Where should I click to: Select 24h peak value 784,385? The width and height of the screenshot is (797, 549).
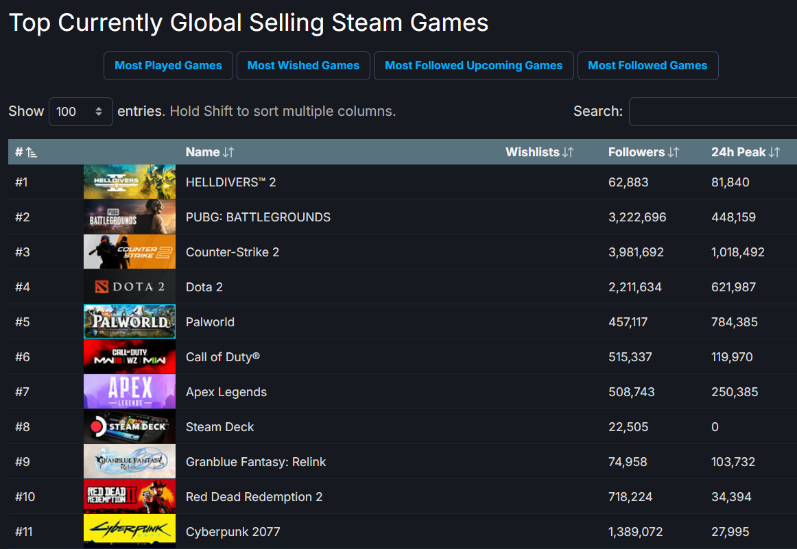(735, 323)
